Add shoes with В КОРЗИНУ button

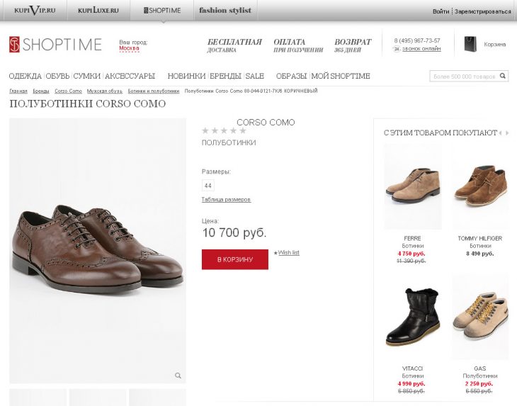[x=234, y=259]
